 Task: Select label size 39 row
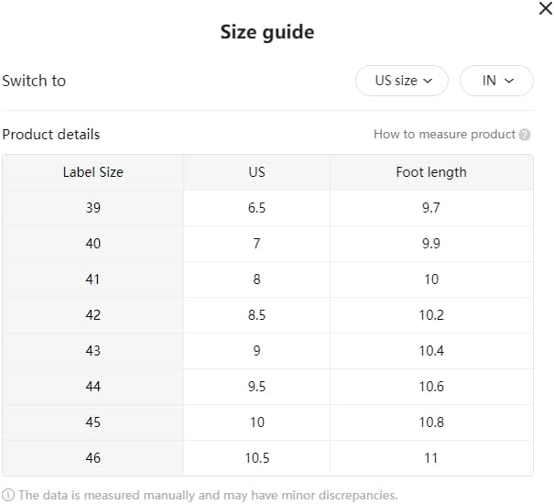tap(92, 208)
